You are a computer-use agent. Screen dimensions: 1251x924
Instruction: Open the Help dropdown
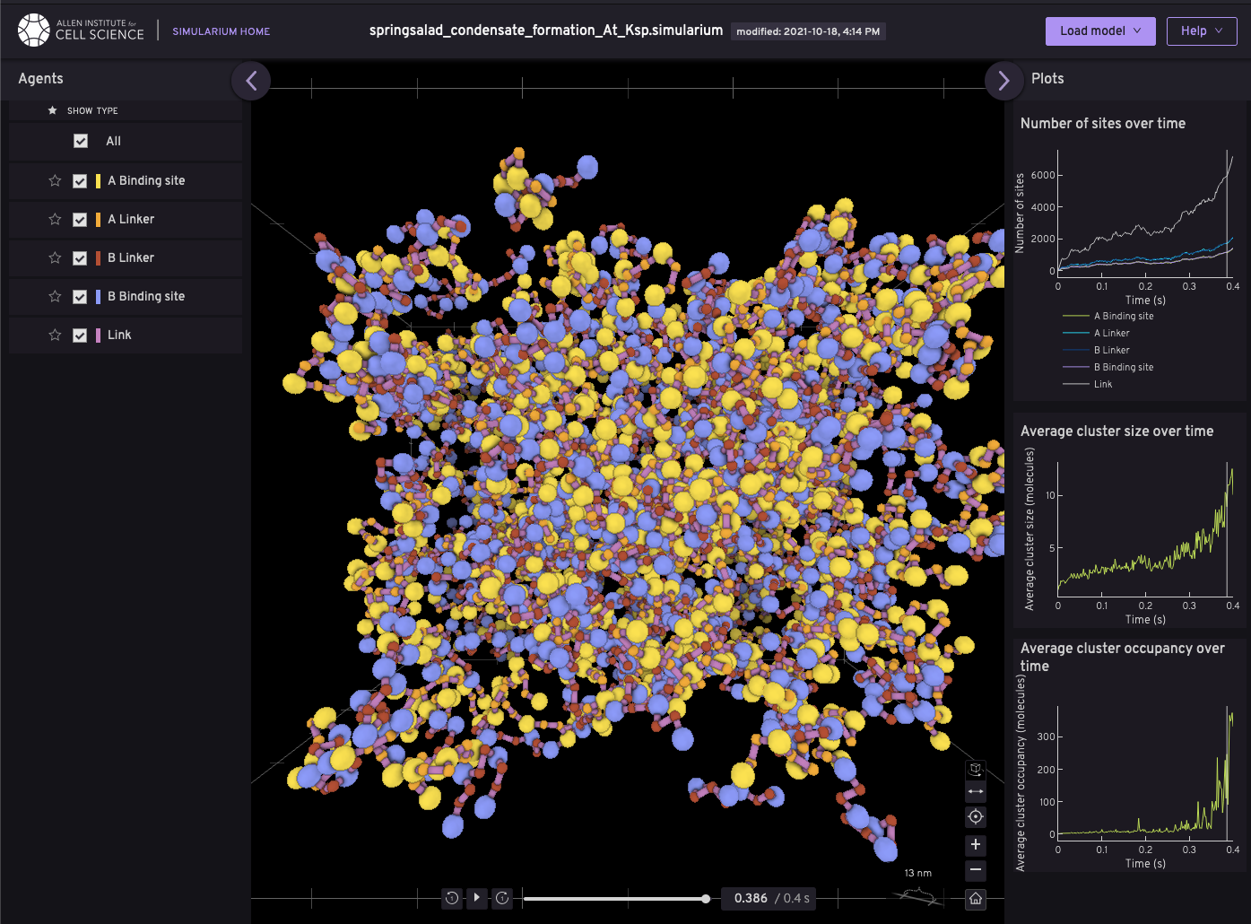click(x=1202, y=31)
